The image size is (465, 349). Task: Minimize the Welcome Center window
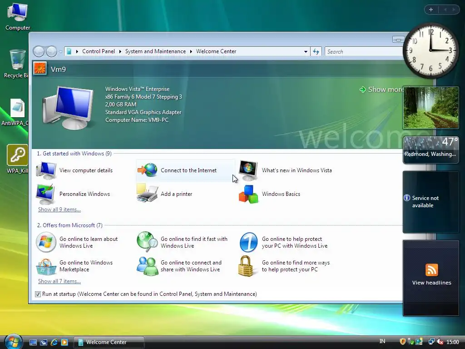[x=398, y=40]
